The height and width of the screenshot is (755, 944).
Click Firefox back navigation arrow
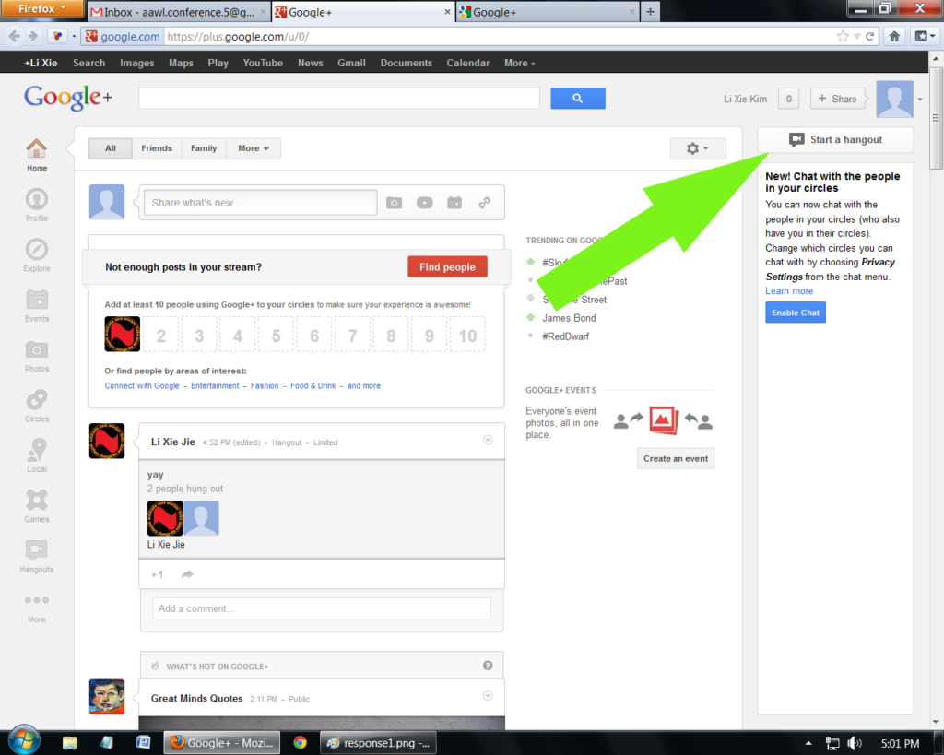click(x=15, y=36)
